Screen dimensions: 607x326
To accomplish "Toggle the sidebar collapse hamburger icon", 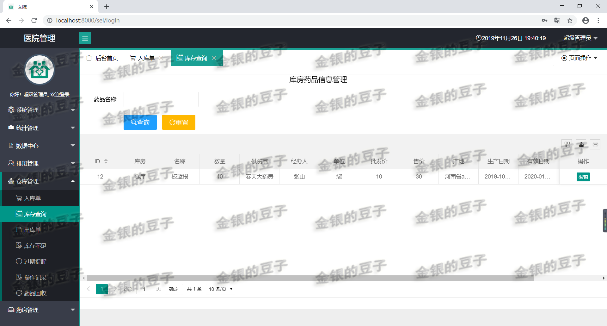I will (85, 38).
